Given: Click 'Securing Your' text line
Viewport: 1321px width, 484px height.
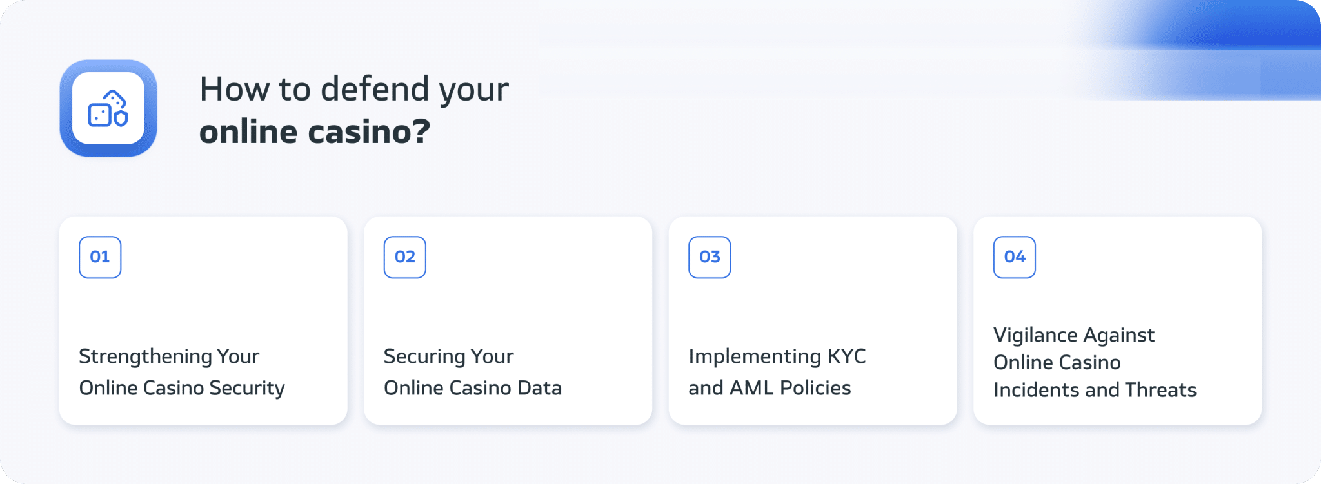Looking at the screenshot, I should click(x=449, y=356).
